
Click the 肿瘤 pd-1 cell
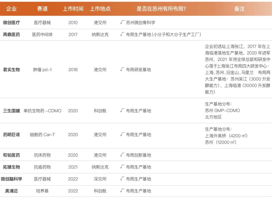point(42,70)
